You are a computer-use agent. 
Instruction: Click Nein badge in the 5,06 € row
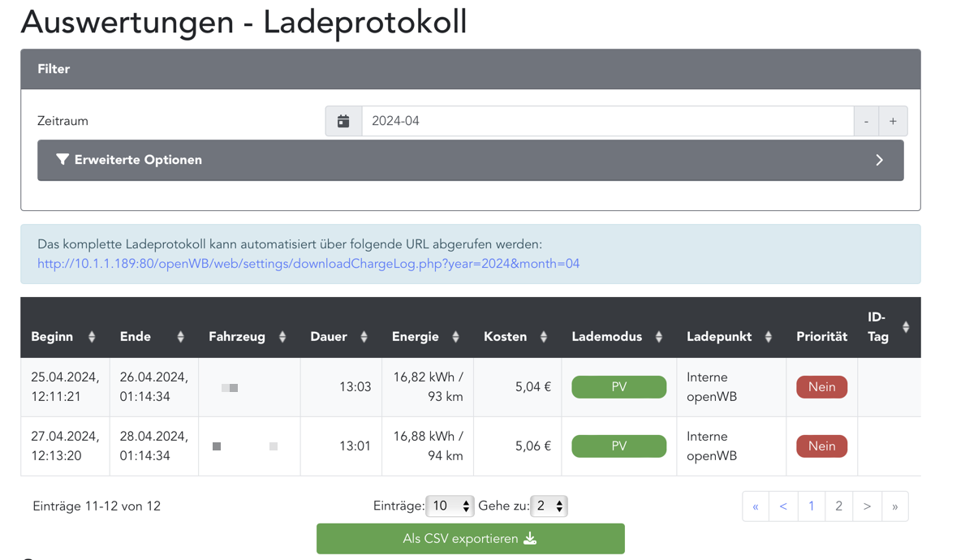pos(821,446)
